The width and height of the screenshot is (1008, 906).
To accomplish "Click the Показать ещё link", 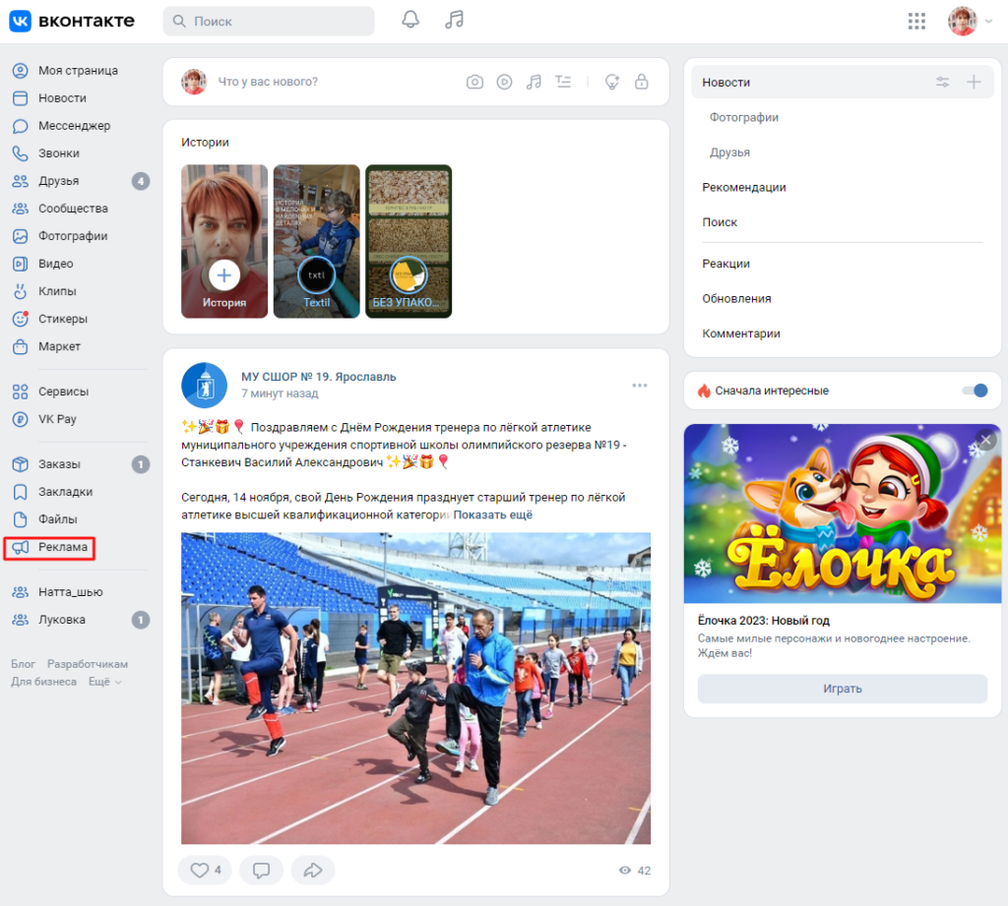I will [x=492, y=514].
